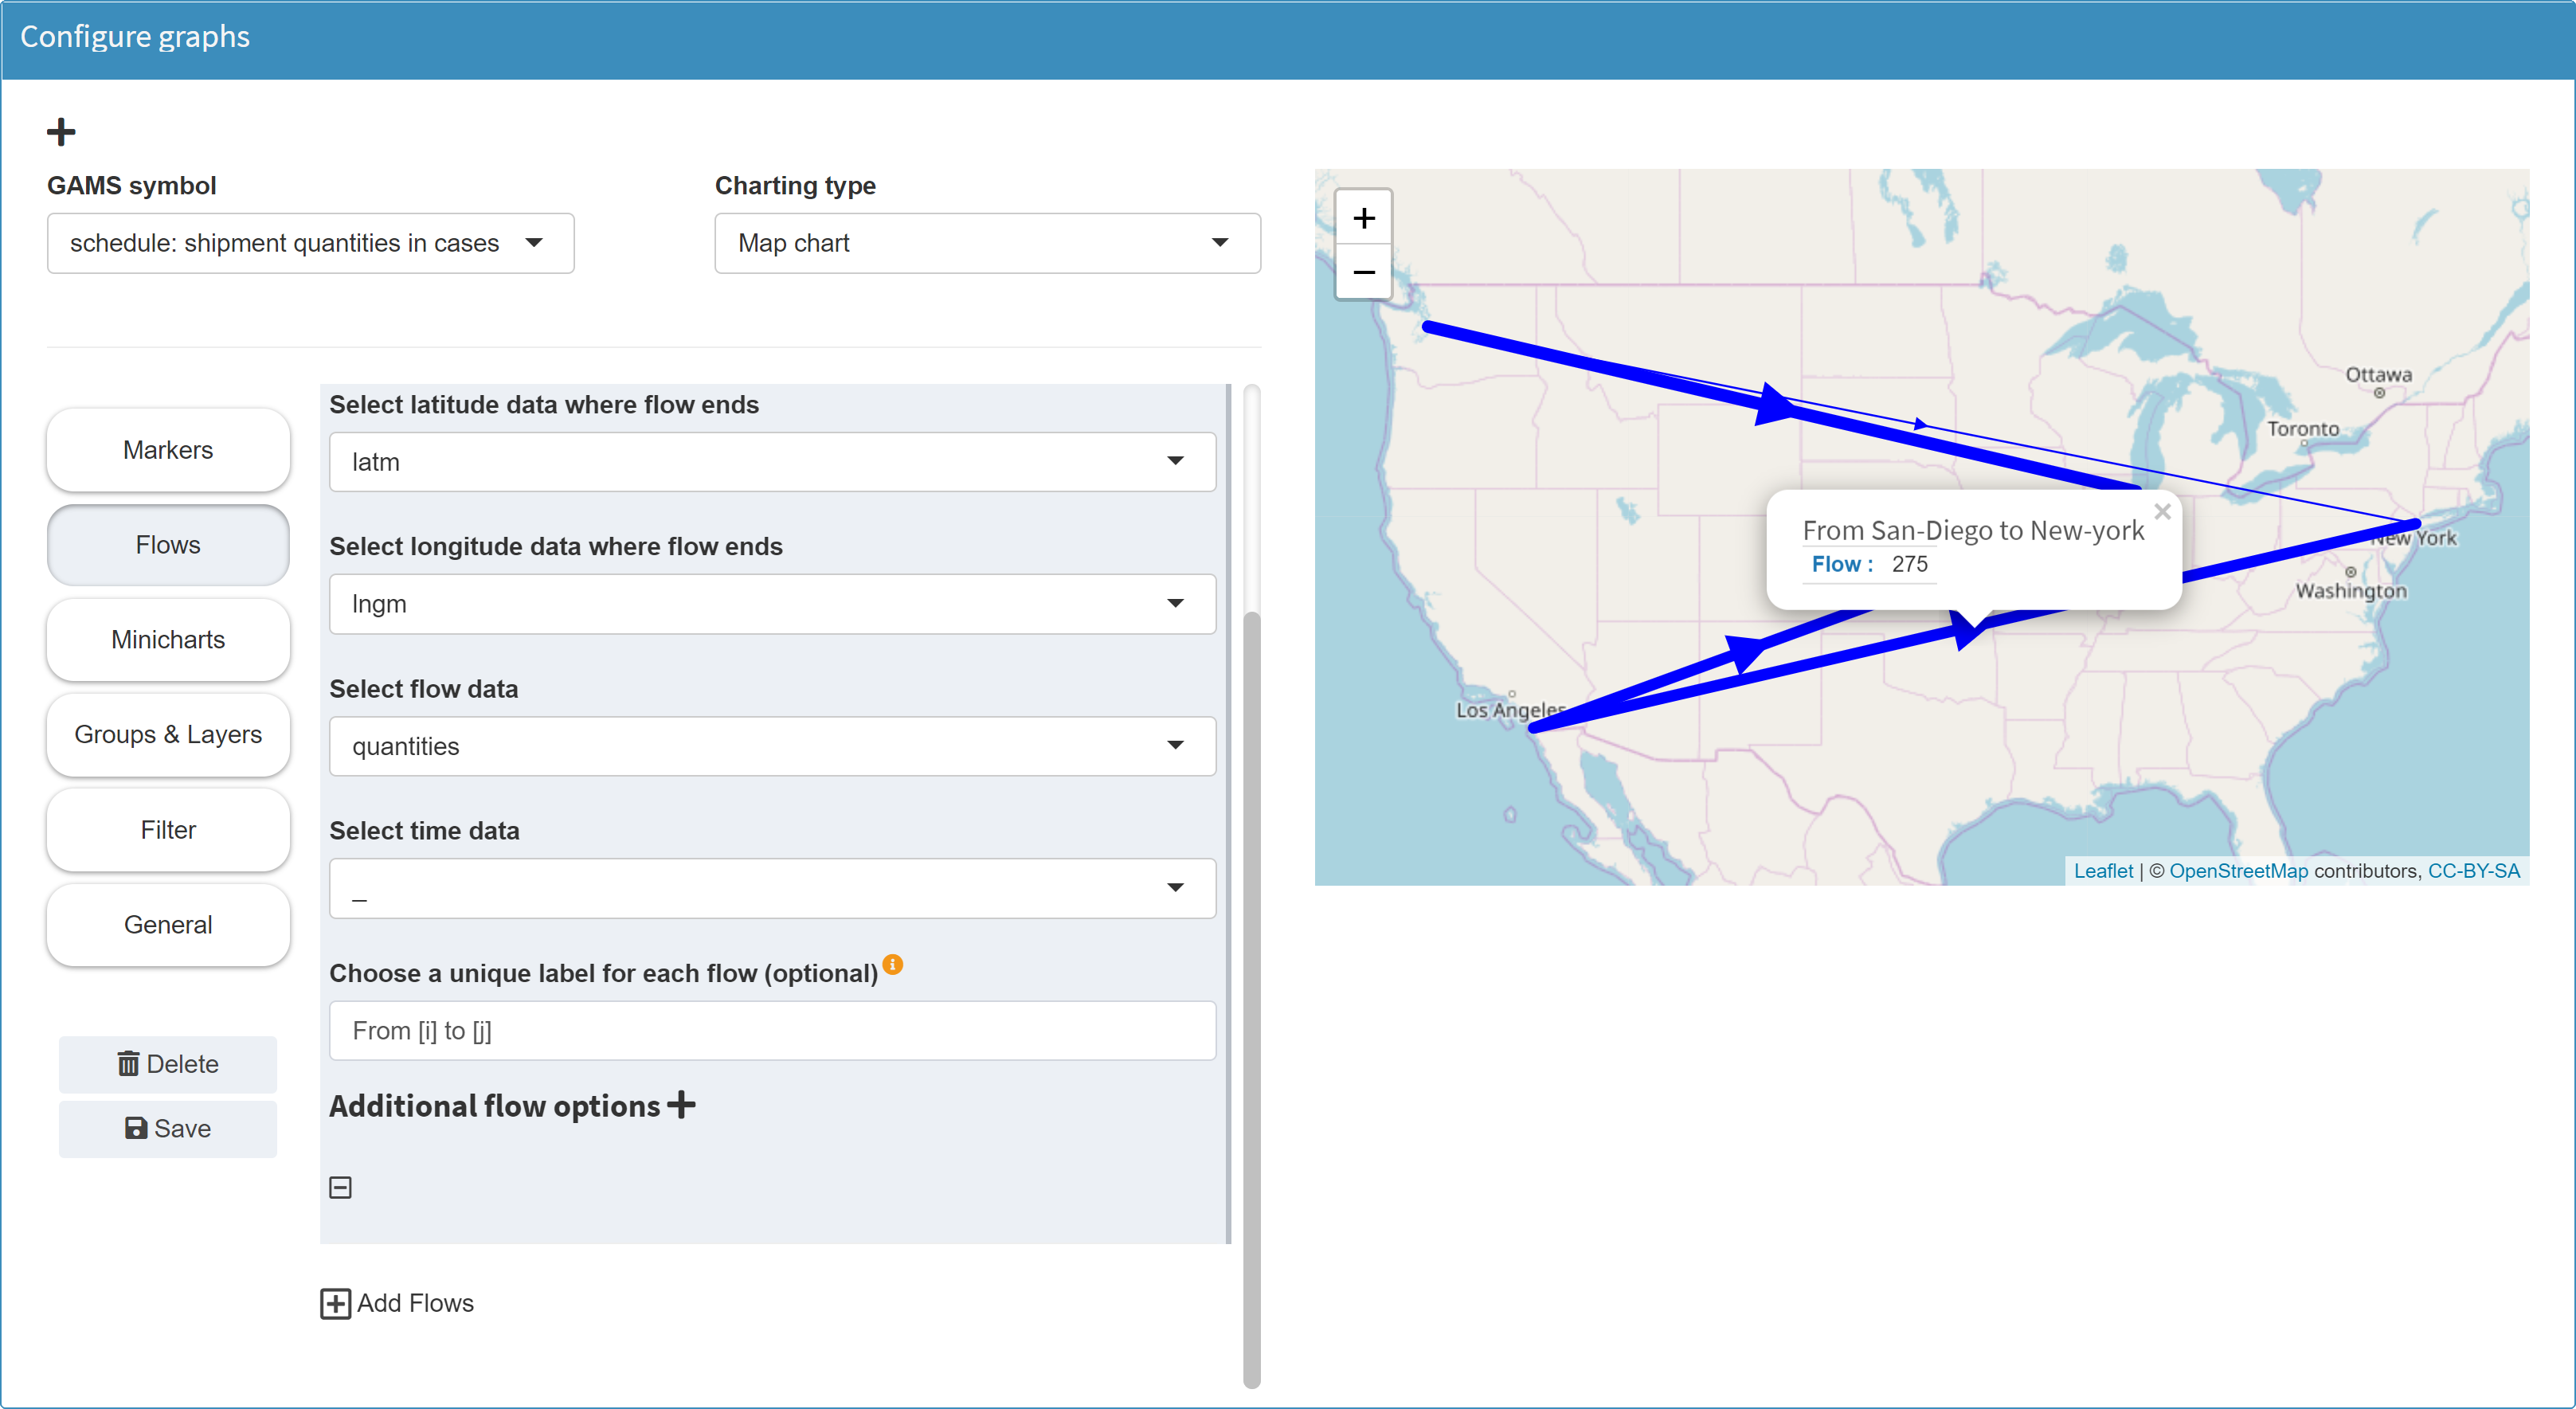Open the GAMS symbol dropdown
The image size is (2576, 1409).
(x=309, y=243)
